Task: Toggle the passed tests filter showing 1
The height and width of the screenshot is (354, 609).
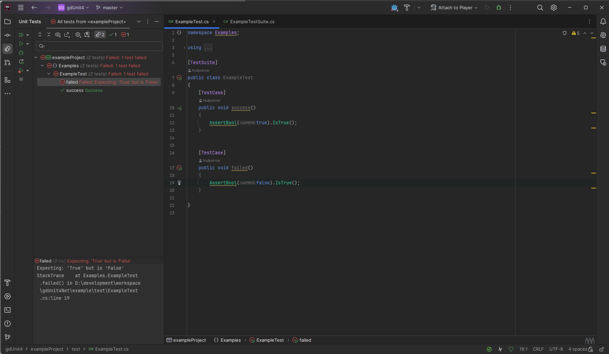Action: [x=113, y=34]
